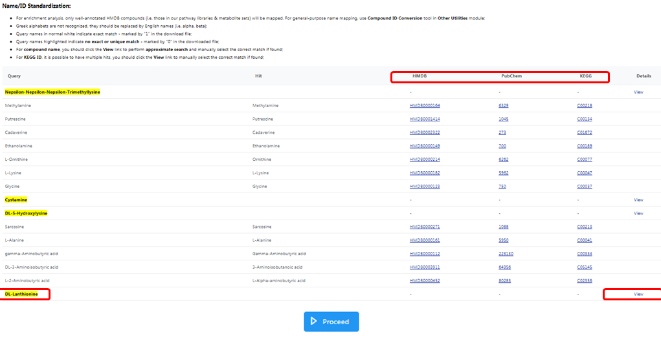Open View link for Cystamine row

[638, 200]
